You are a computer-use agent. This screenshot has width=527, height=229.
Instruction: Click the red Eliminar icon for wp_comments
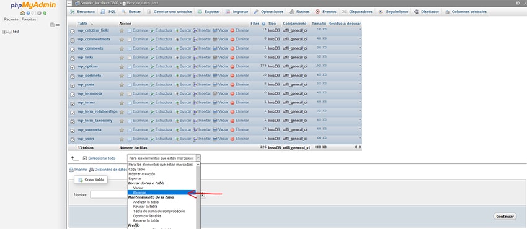pyautogui.click(x=232, y=48)
